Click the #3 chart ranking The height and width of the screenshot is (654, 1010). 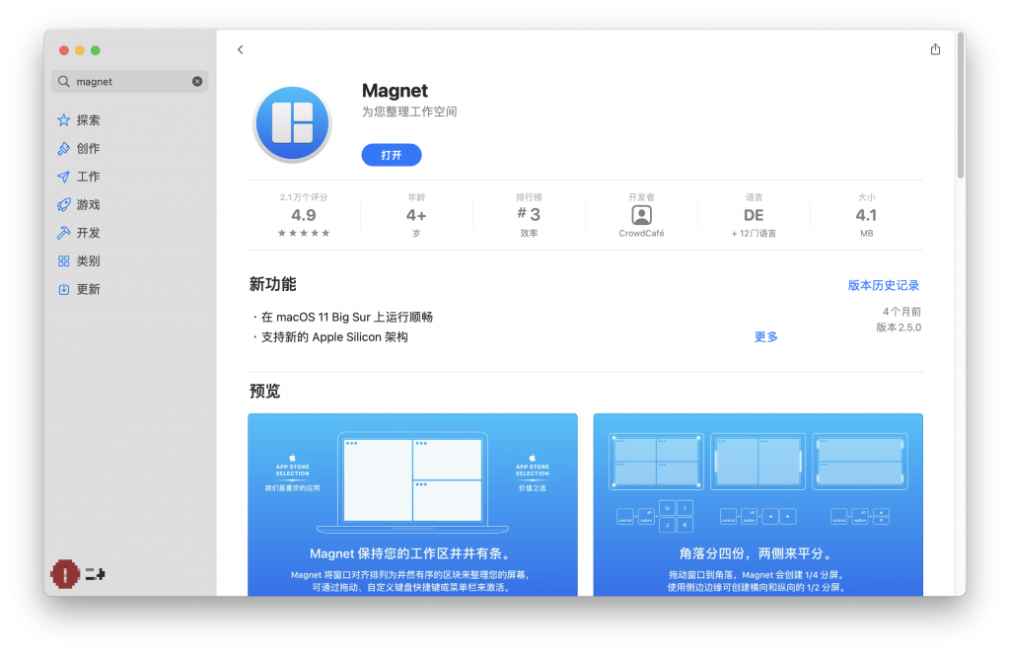529,214
